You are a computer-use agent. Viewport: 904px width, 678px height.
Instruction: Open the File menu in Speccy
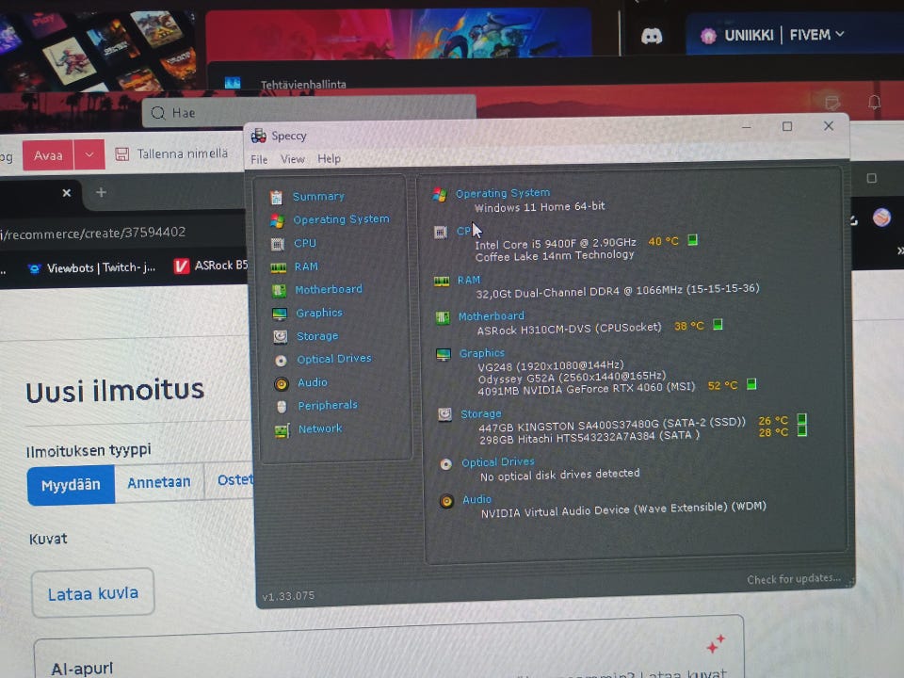[x=259, y=160]
